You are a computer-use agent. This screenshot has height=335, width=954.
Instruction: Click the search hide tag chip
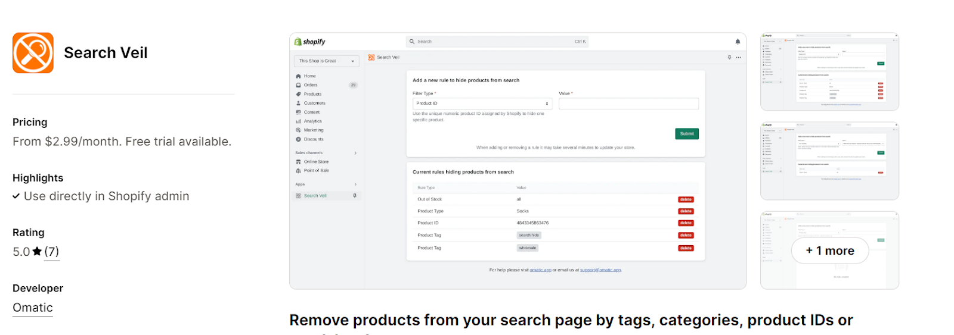[x=529, y=236]
